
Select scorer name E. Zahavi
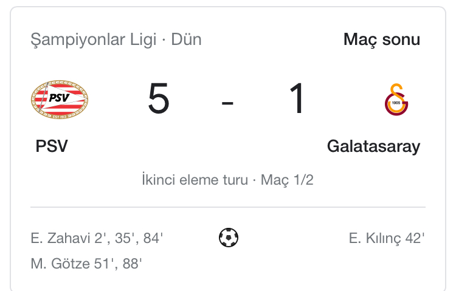[x=60, y=238]
